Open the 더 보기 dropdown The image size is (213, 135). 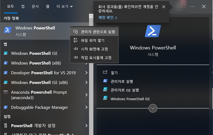tap(65, 6)
